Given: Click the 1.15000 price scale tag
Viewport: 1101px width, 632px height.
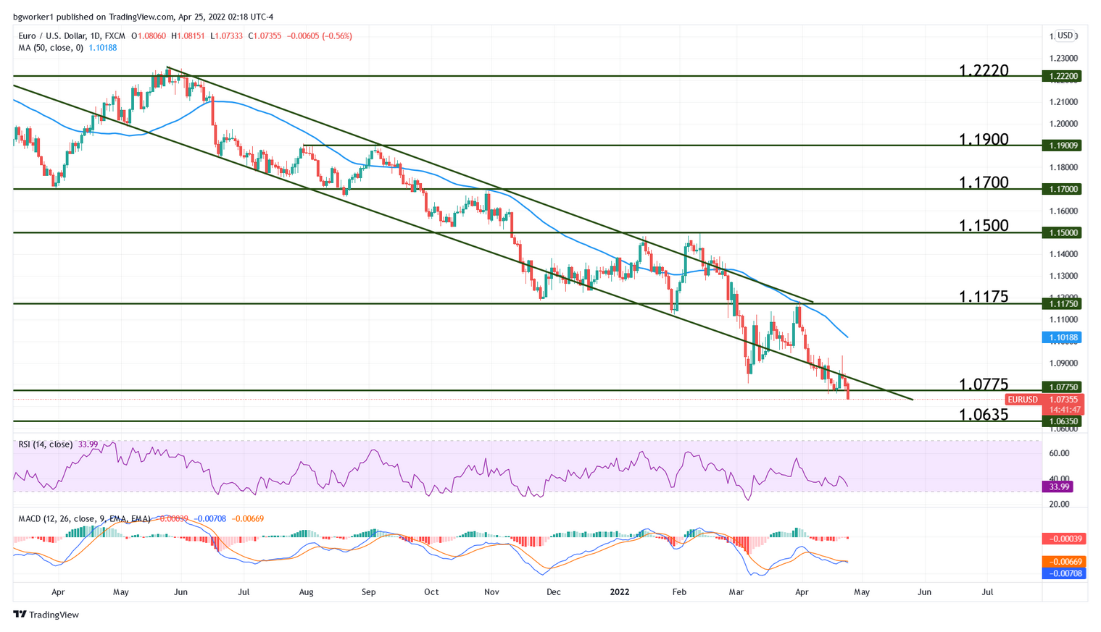Looking at the screenshot, I should pyautogui.click(x=1063, y=232).
